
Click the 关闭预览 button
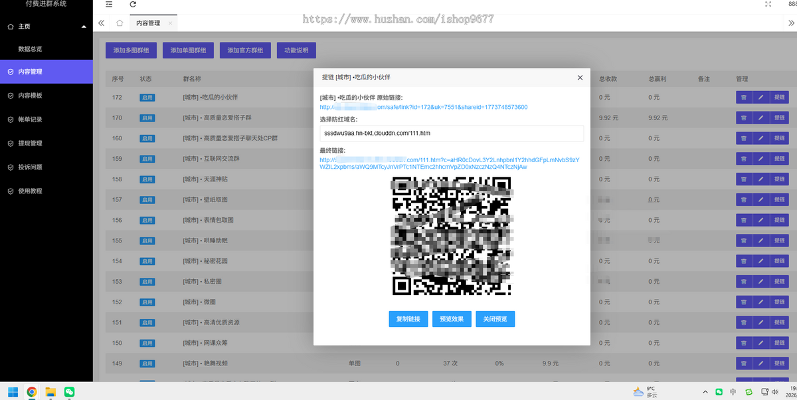click(495, 319)
